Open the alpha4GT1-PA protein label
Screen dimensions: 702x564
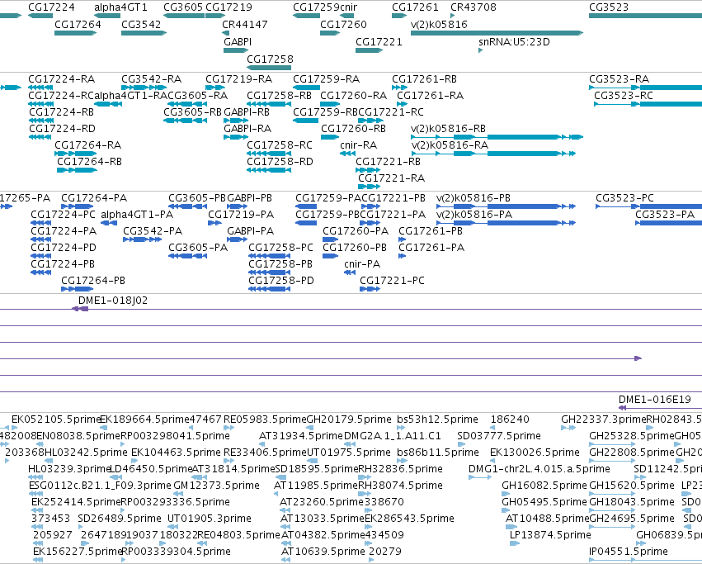pos(137,215)
